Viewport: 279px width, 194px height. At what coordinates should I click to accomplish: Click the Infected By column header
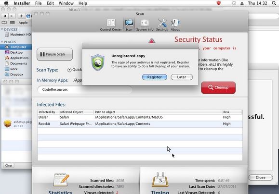tap(48, 112)
